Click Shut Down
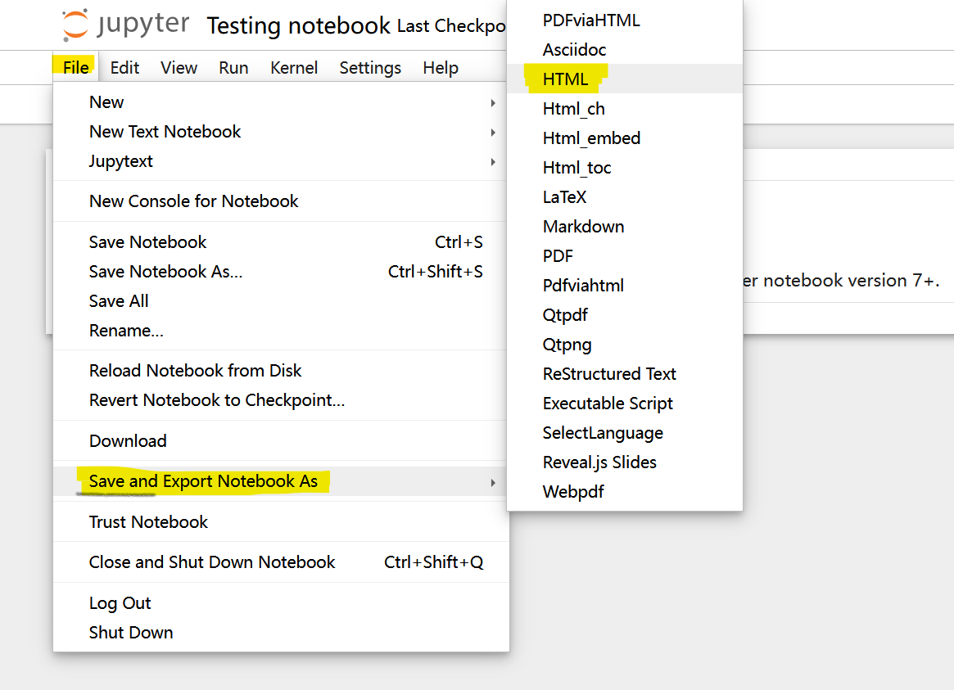 pyautogui.click(x=281, y=633)
